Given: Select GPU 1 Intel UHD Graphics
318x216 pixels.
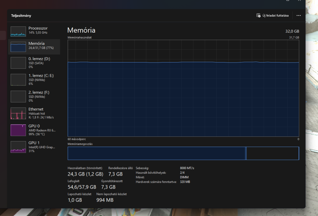Looking at the screenshot, I should coord(19,147).
